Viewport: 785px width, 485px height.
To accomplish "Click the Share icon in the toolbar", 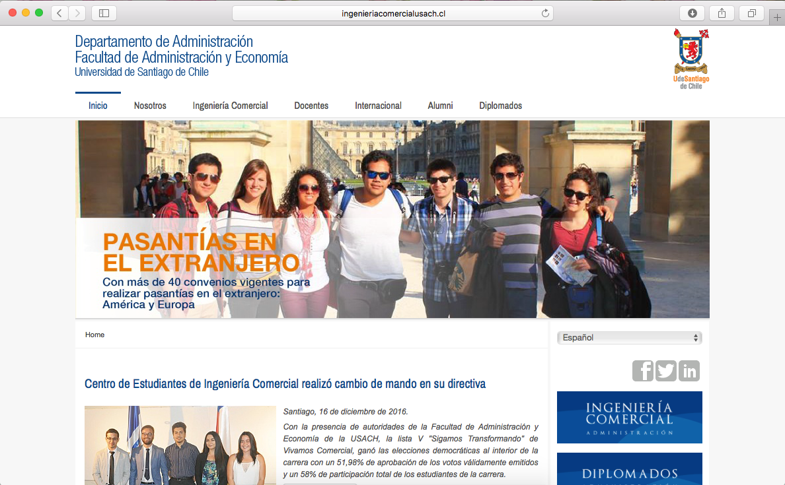I will click(722, 13).
